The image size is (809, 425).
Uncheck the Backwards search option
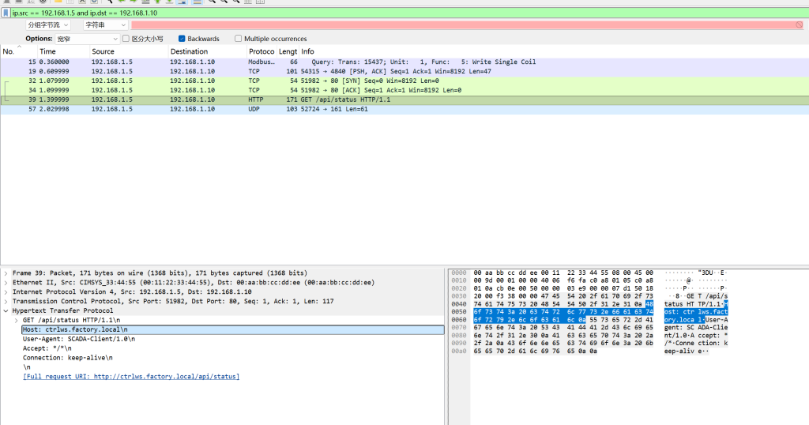click(182, 39)
